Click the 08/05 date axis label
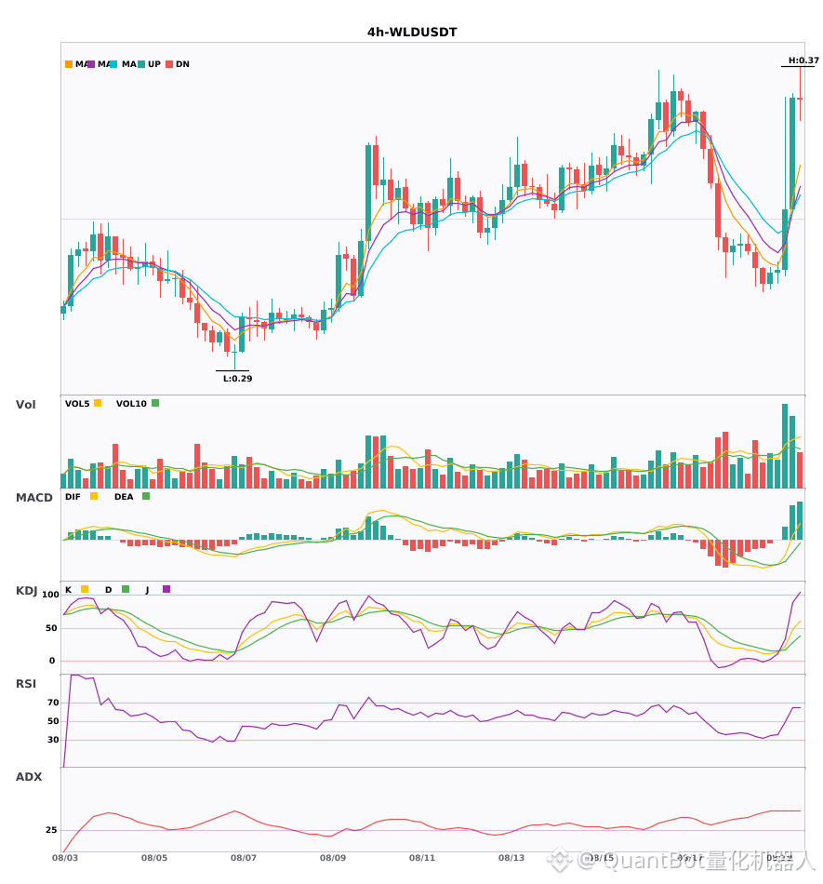The image size is (823, 884). click(154, 858)
